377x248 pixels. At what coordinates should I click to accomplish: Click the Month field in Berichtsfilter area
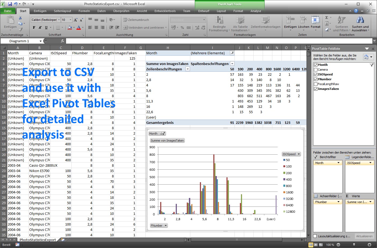coord(328,163)
